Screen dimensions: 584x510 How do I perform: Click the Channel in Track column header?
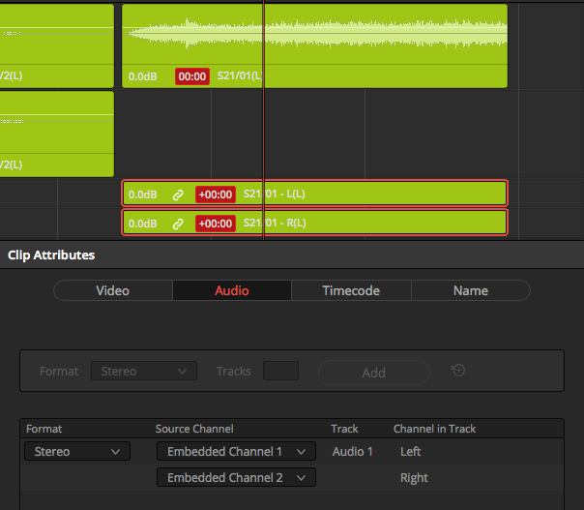pos(435,429)
